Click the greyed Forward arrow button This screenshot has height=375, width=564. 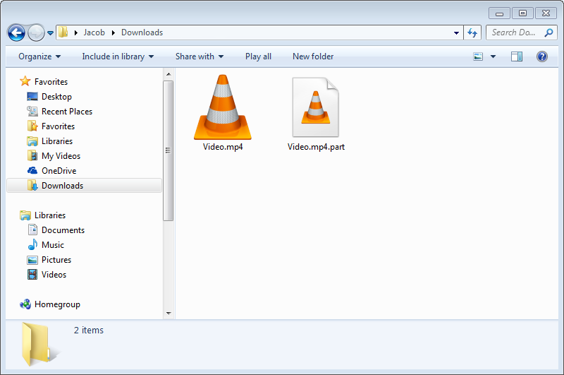click(x=36, y=33)
